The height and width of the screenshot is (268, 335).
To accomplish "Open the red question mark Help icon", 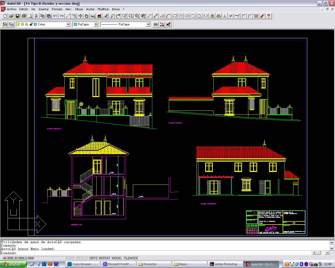I will pos(269,16).
